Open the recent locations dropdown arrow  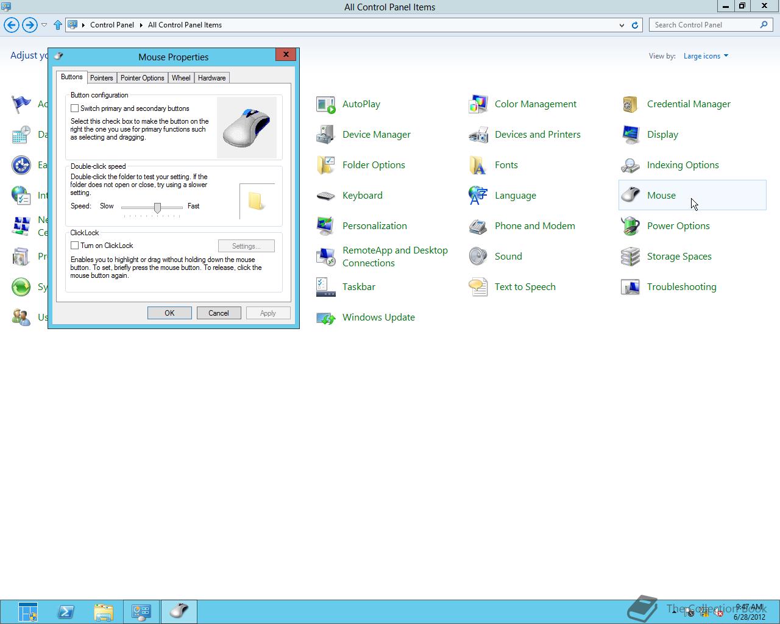pyautogui.click(x=44, y=25)
